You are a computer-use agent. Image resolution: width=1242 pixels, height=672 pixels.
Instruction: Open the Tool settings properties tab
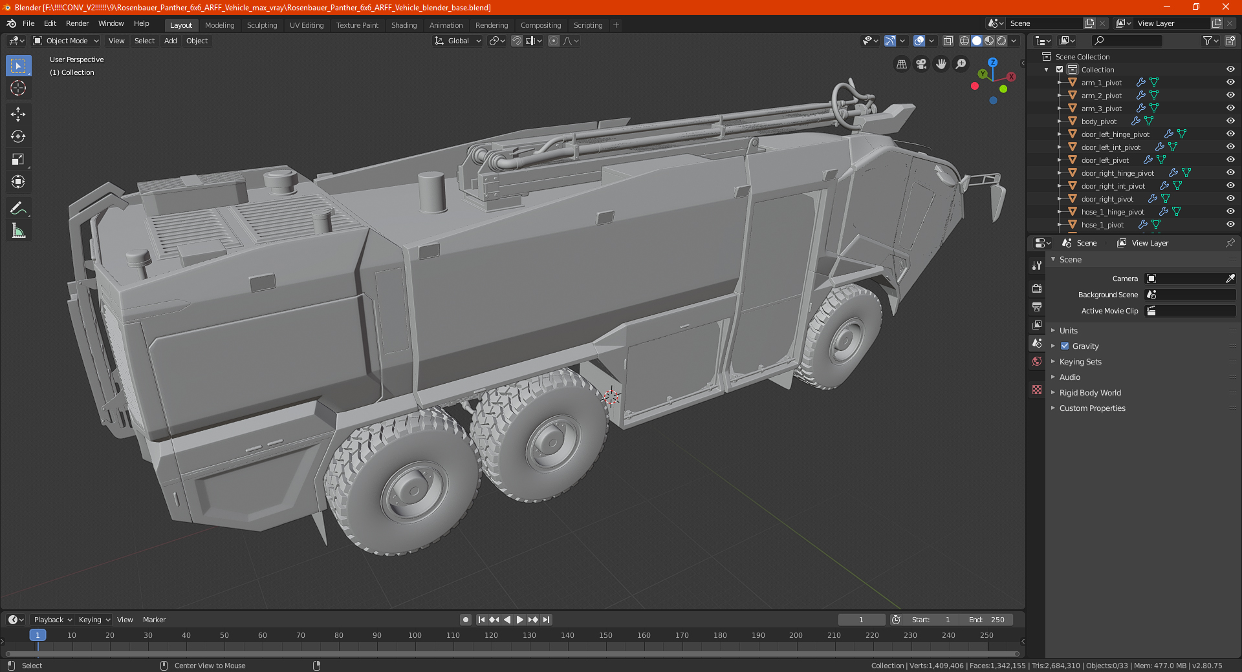pyautogui.click(x=1037, y=266)
